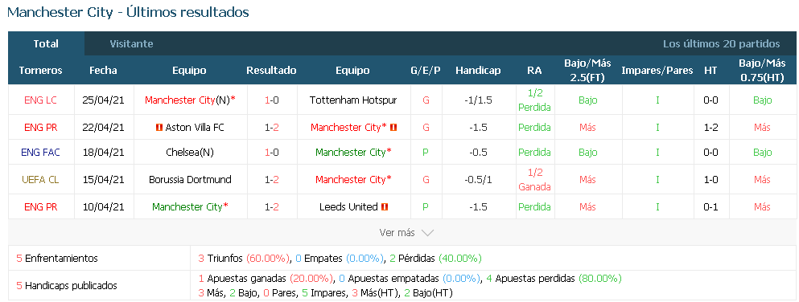This screenshot has width=799, height=302.
Task: Open the ENG LC tournament link
Action: 41,100
